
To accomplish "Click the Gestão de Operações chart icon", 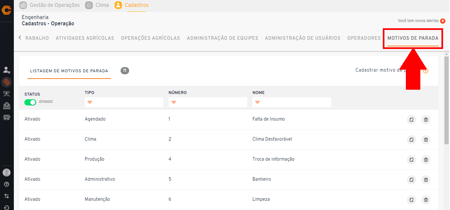I will click(23, 5).
